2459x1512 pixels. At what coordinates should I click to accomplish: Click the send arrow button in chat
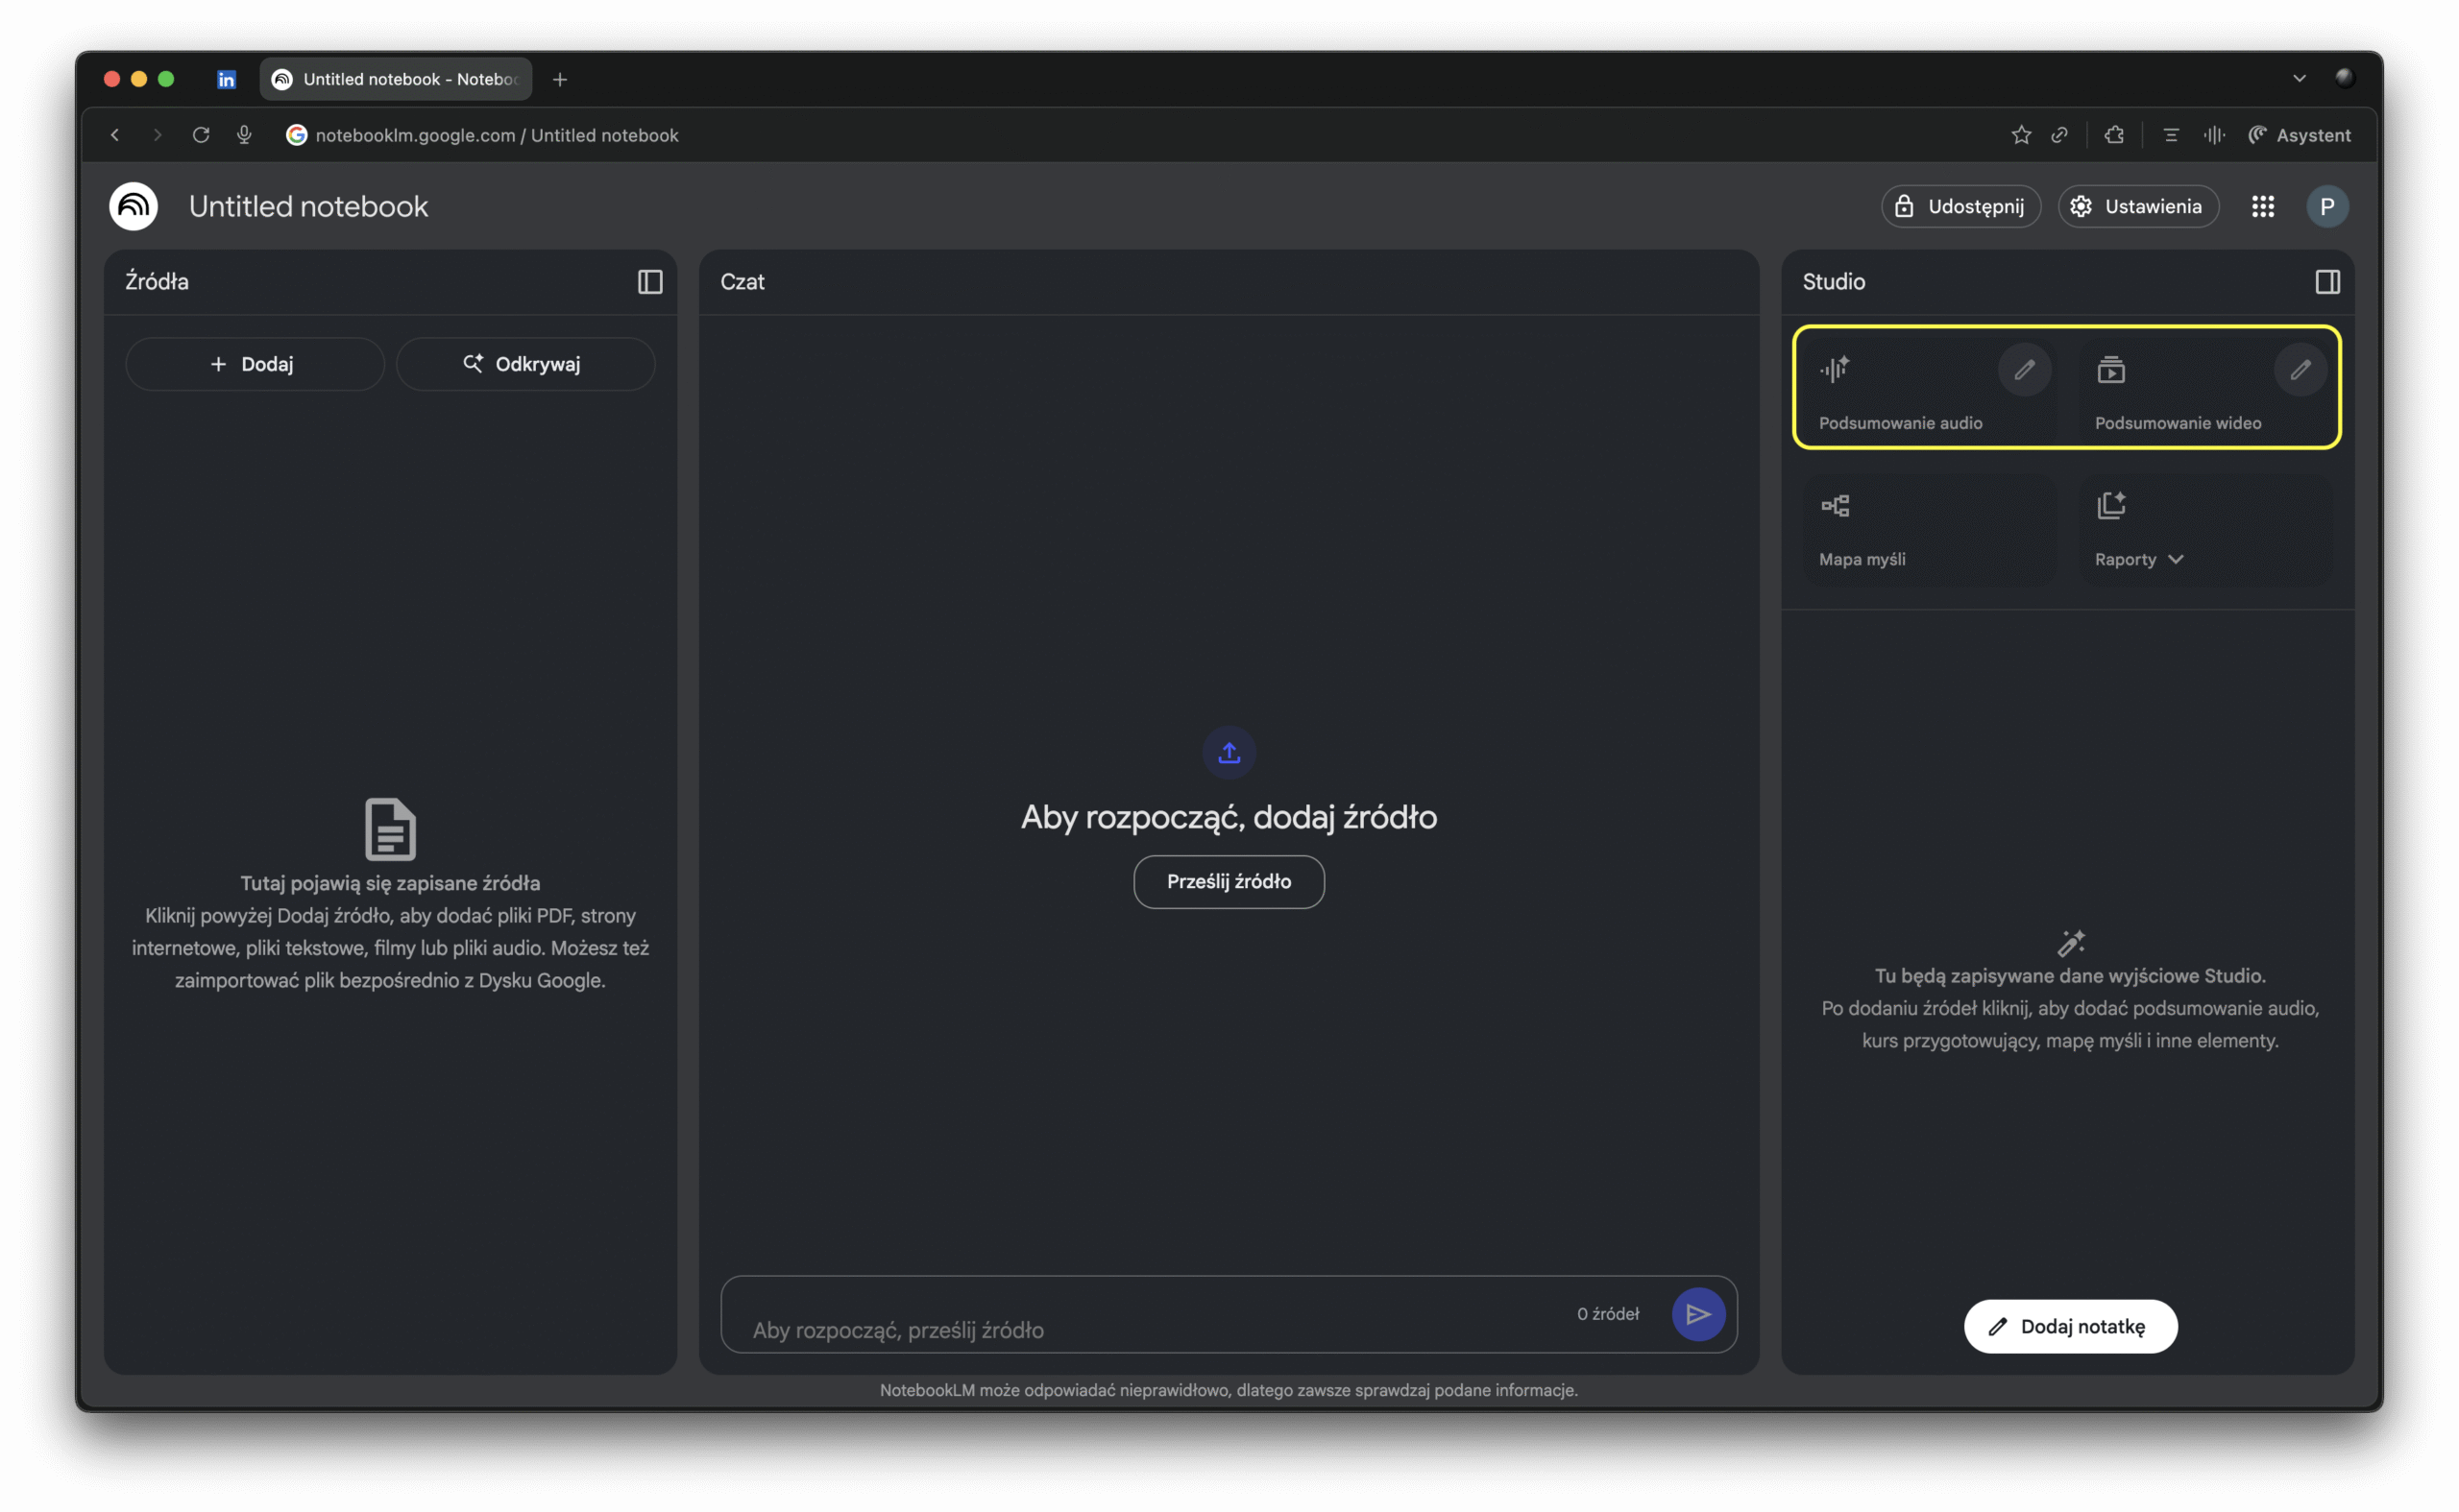click(x=1697, y=1314)
